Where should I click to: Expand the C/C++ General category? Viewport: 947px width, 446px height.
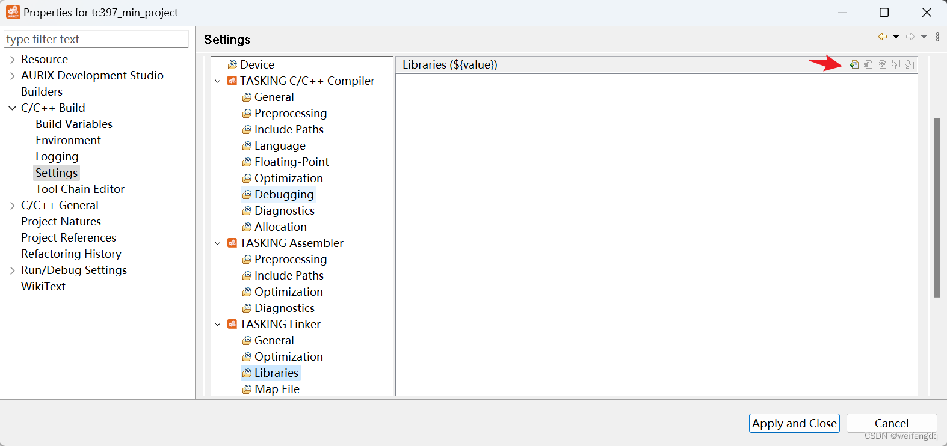click(x=12, y=206)
